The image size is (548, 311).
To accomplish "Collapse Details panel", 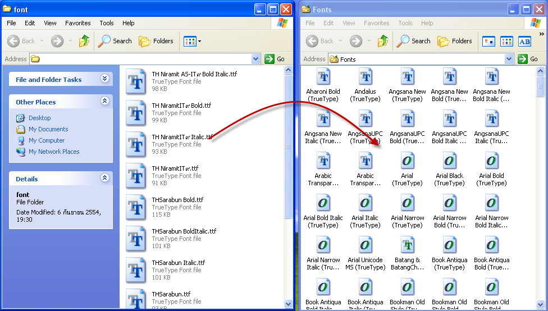I will (x=104, y=177).
